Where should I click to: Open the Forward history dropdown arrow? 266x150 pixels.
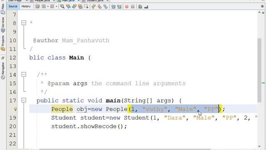(56, 7)
